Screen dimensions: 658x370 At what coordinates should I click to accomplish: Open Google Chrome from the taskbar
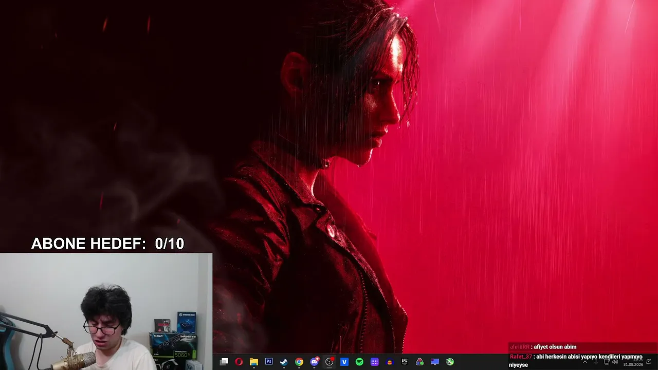pos(299,362)
